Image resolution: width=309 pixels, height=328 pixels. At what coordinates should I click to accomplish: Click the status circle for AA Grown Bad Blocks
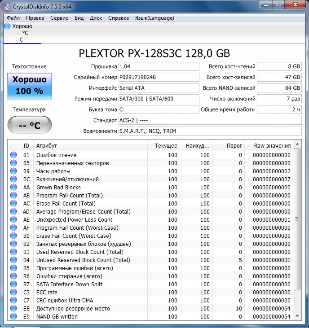[x=13, y=187]
